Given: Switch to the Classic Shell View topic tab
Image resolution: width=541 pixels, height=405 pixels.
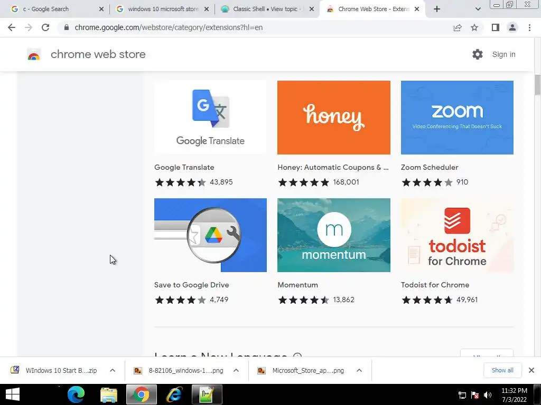Looking at the screenshot, I should coord(267,9).
